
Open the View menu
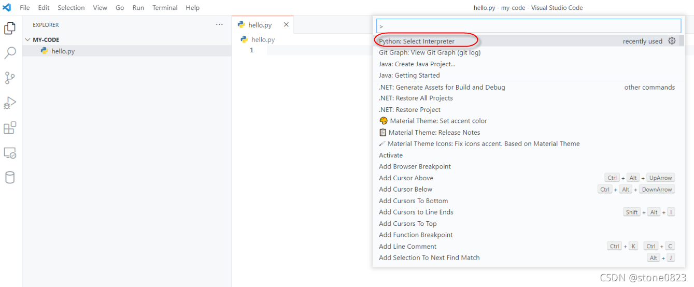click(100, 8)
